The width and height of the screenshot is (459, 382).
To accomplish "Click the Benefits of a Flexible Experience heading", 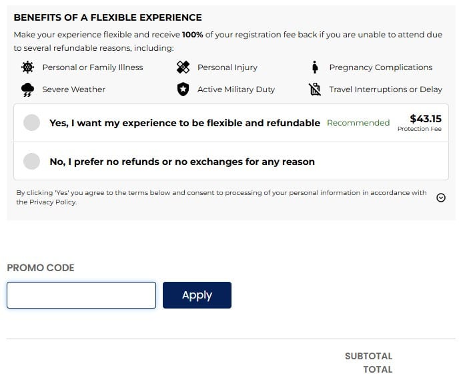I will pyautogui.click(x=107, y=17).
